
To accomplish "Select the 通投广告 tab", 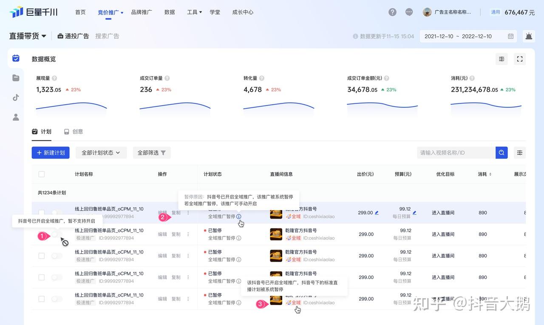I will 73,36.
